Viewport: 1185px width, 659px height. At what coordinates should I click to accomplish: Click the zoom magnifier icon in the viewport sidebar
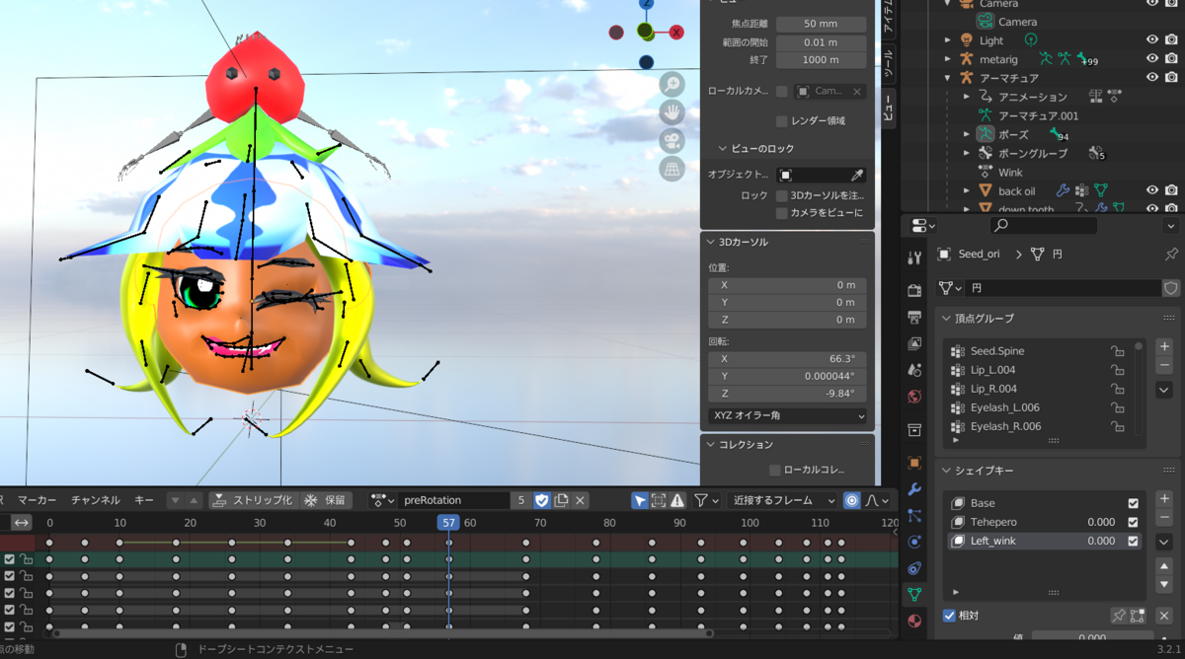click(671, 83)
